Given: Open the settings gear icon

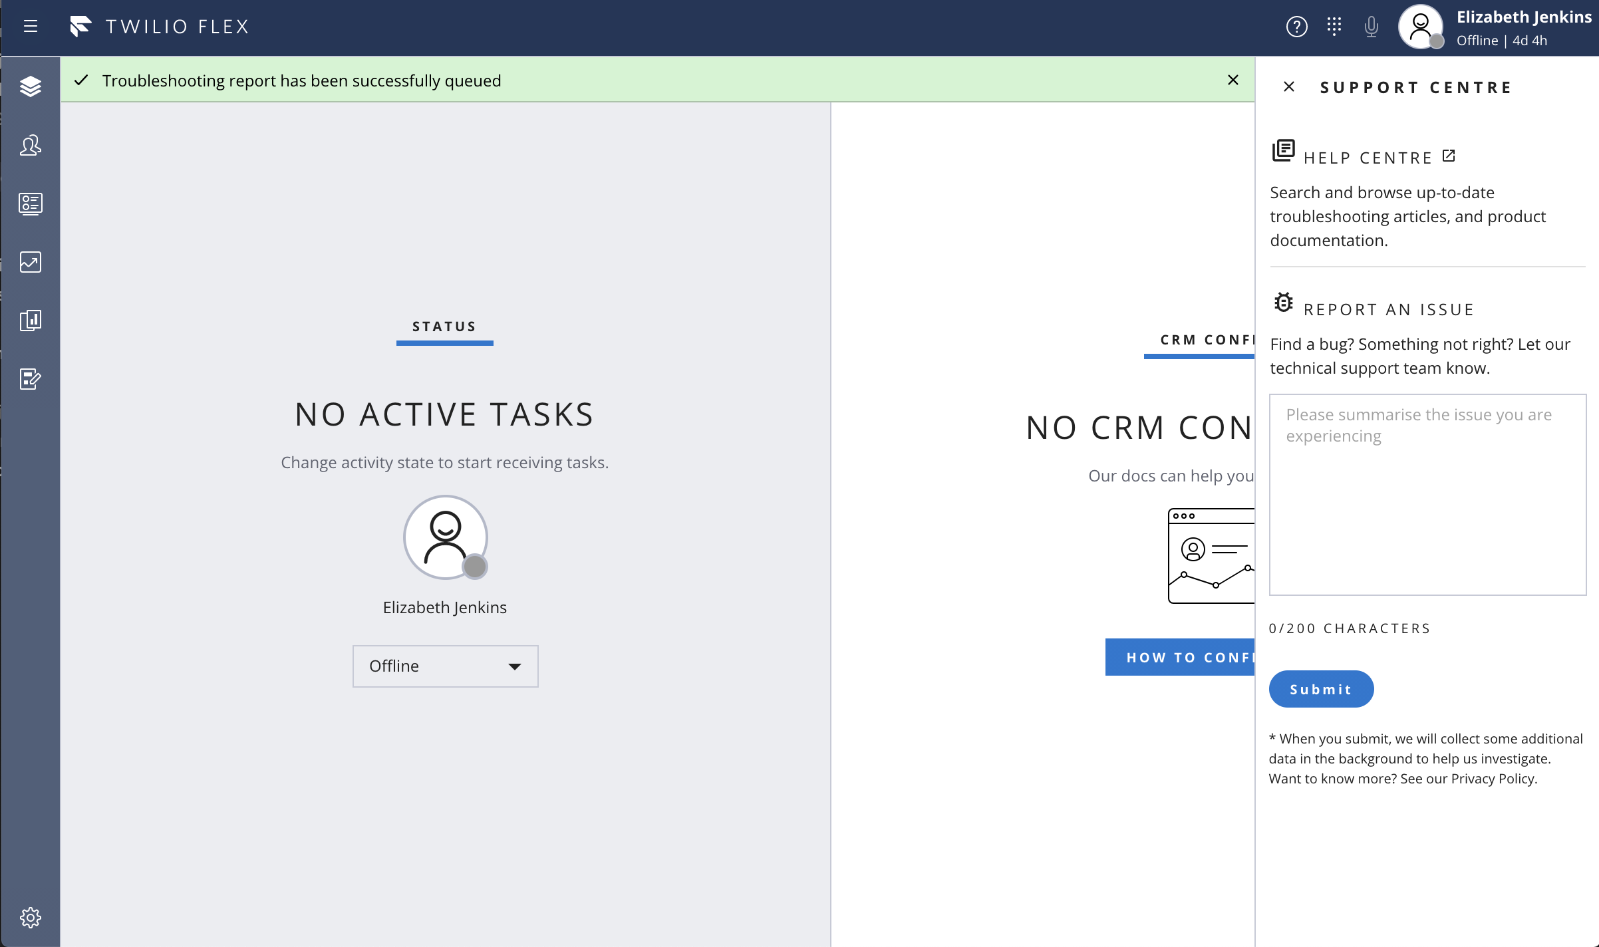Looking at the screenshot, I should (x=30, y=918).
